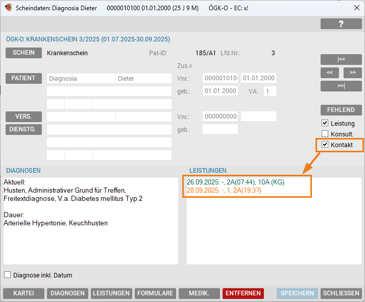The width and height of the screenshot is (365, 302).
Task: Enable the Konsult. checkbox
Action: (x=325, y=134)
